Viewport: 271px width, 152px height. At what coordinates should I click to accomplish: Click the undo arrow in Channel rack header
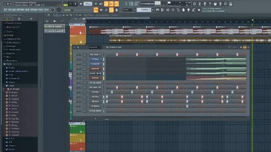[x=78, y=47]
